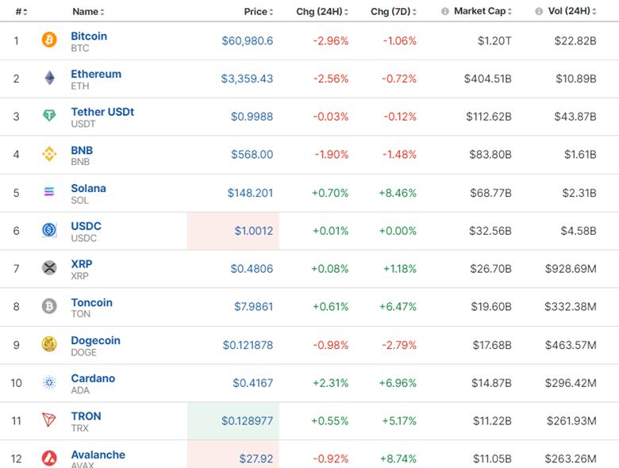Sort by Chg (24H) column header
Viewport: 619px width, 468px height.
click(x=322, y=12)
